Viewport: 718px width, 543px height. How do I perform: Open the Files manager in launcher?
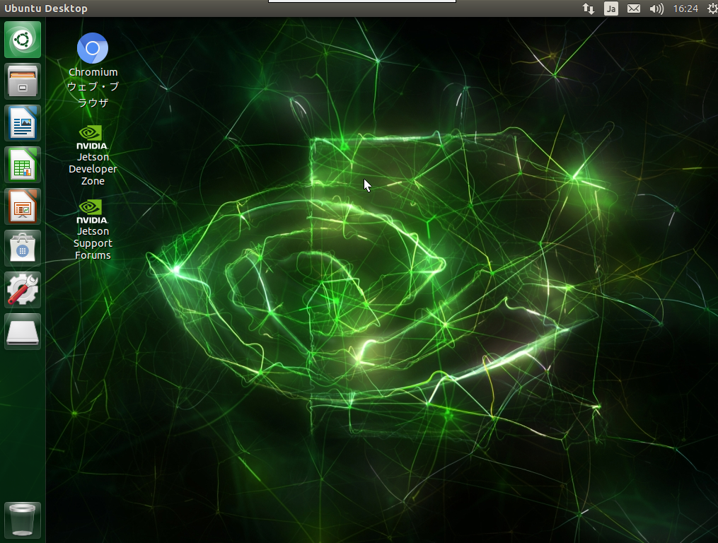pyautogui.click(x=23, y=81)
